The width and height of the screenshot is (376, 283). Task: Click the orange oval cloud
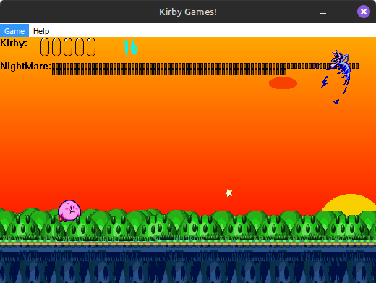(283, 83)
